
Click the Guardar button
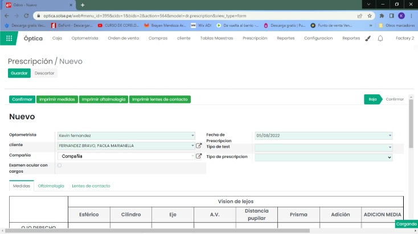coord(19,73)
